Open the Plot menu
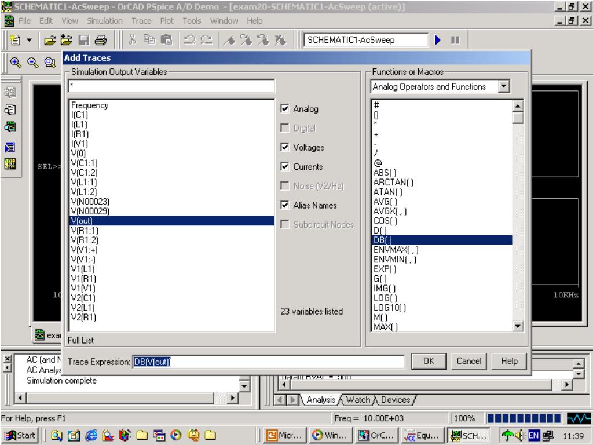 click(x=167, y=21)
